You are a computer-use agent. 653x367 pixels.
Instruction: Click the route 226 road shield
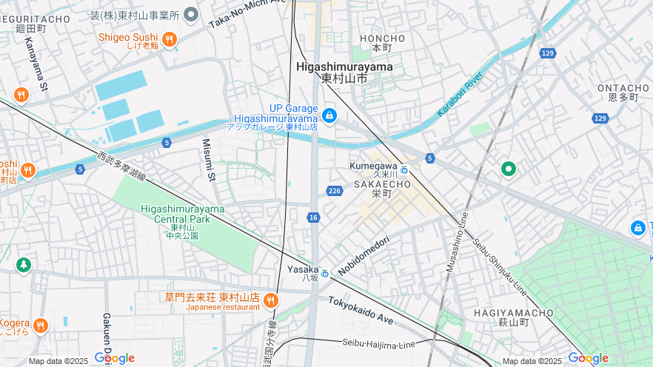pos(335,191)
